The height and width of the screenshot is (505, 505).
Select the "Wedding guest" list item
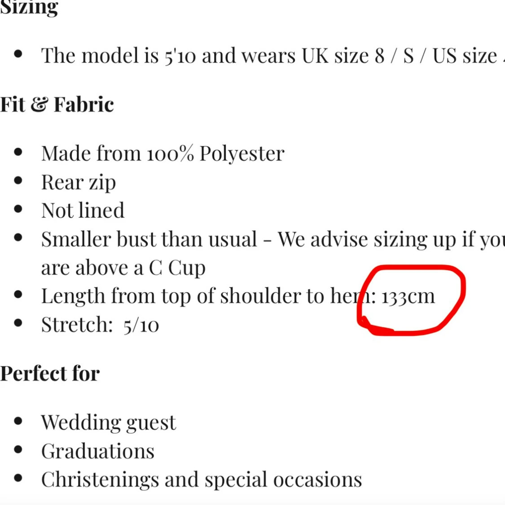[x=109, y=422]
